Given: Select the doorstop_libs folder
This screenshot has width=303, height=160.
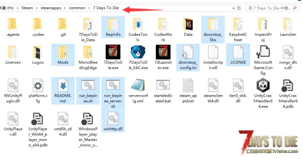Looking at the screenshot, I should click(x=213, y=30).
